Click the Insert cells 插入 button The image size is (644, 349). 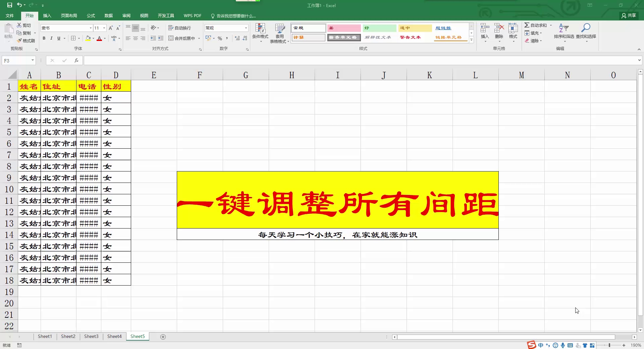pos(485,33)
